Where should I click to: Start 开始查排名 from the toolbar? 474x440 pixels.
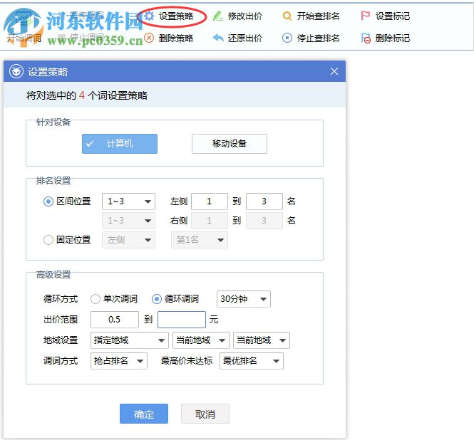click(318, 16)
